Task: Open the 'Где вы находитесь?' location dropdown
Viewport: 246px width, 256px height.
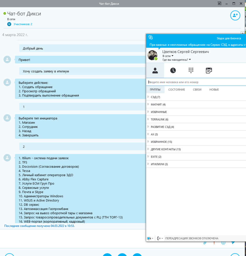Action: click(x=177, y=60)
